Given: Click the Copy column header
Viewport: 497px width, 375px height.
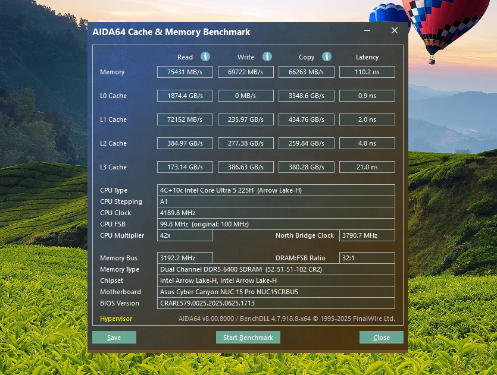Looking at the screenshot, I should pos(307,57).
